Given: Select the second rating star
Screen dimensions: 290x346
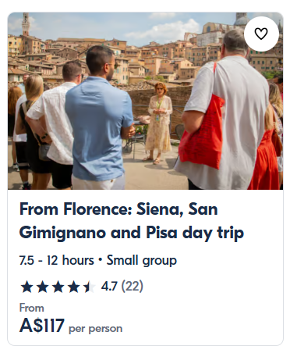Looking at the screenshot, I should click(x=43, y=287).
